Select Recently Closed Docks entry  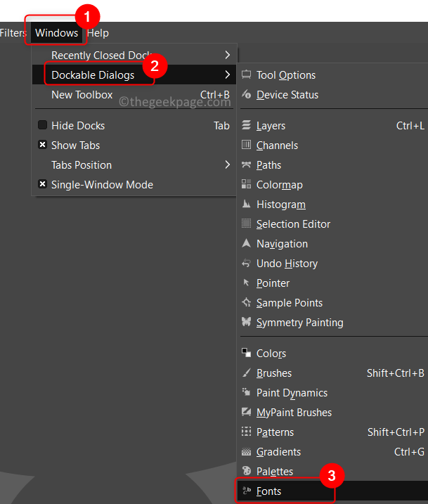[x=134, y=55]
